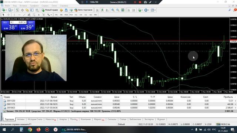Select the Horizontal Line tool
Screen dimensions: 237x133
19,15
